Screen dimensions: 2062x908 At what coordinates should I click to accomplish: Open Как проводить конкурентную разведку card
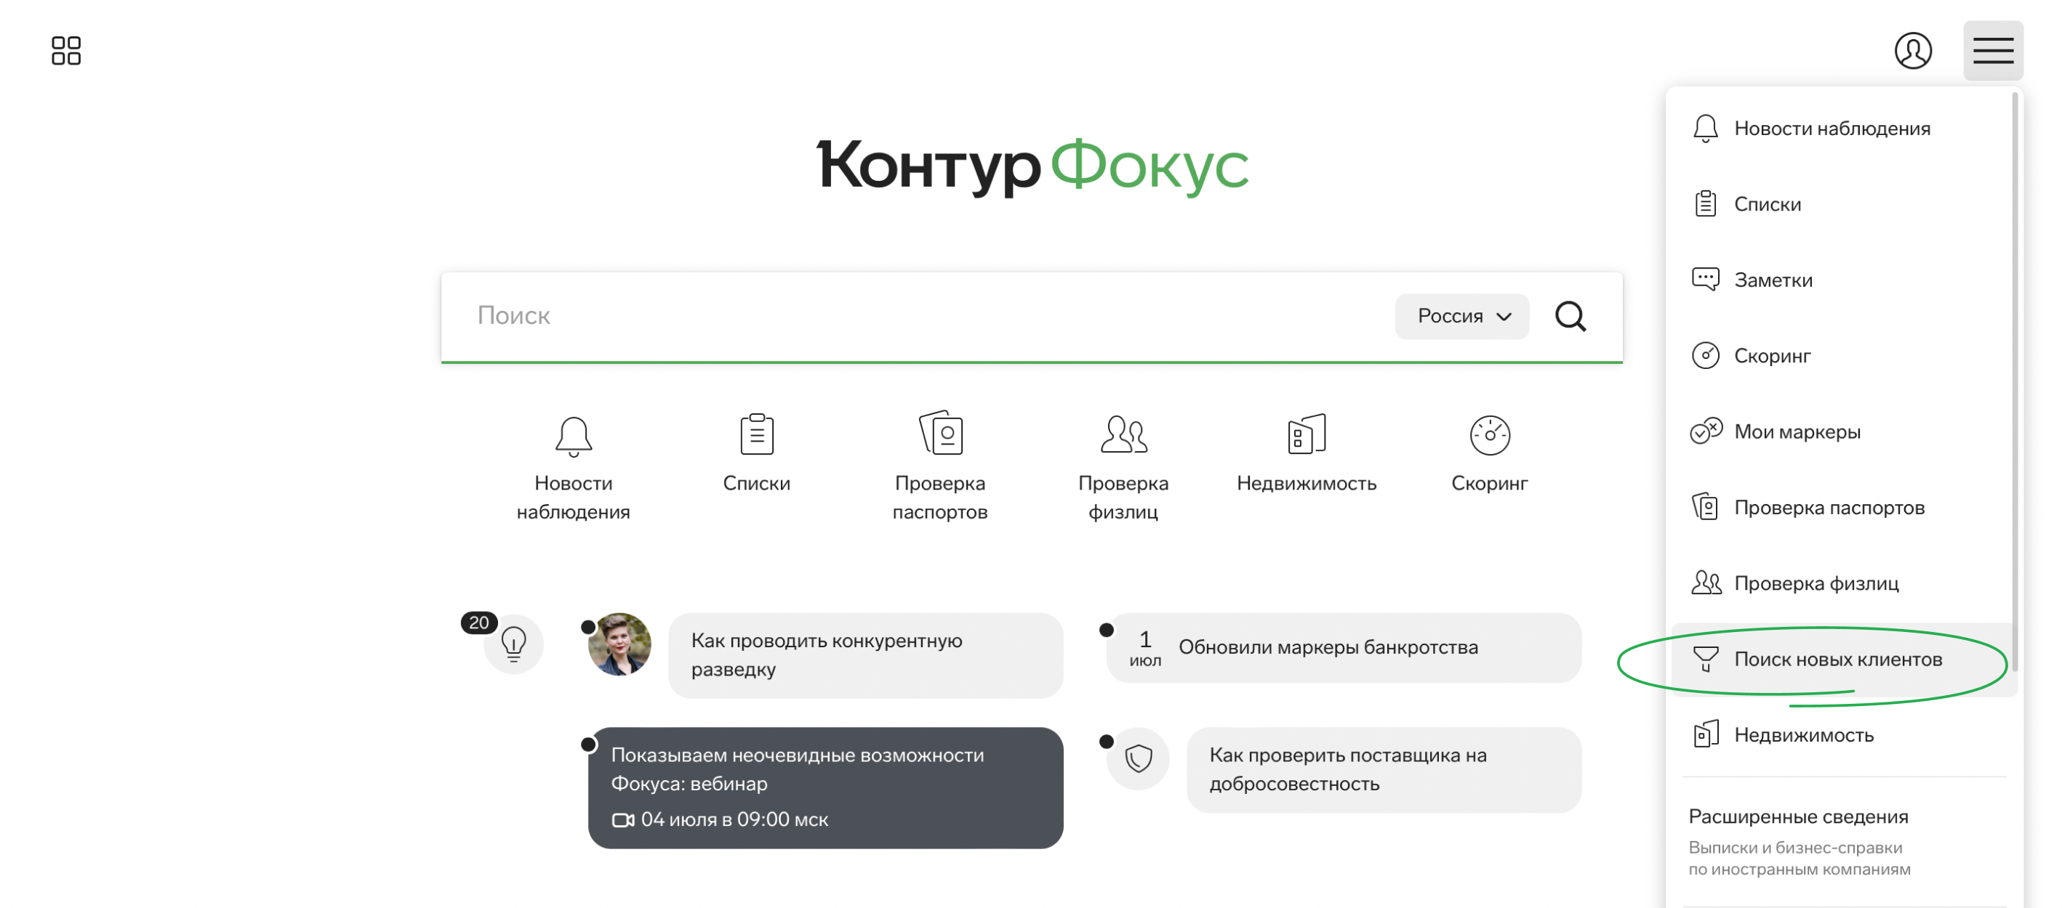864,654
